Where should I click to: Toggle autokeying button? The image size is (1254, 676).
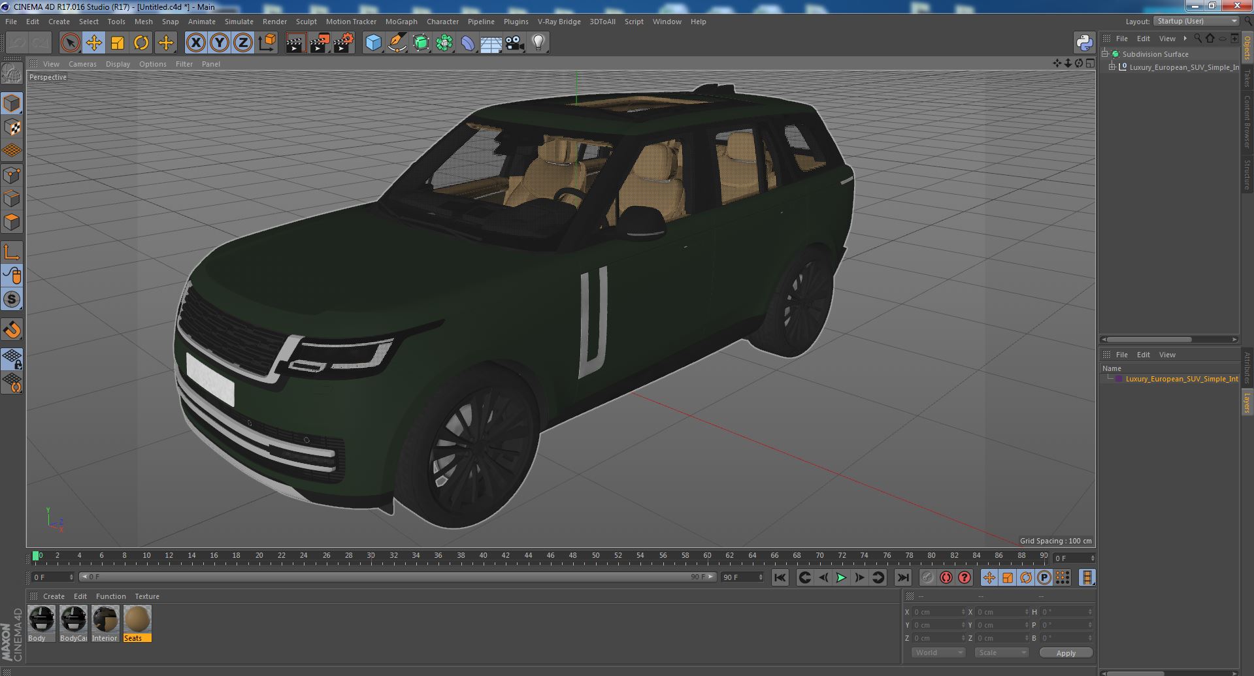pos(946,577)
